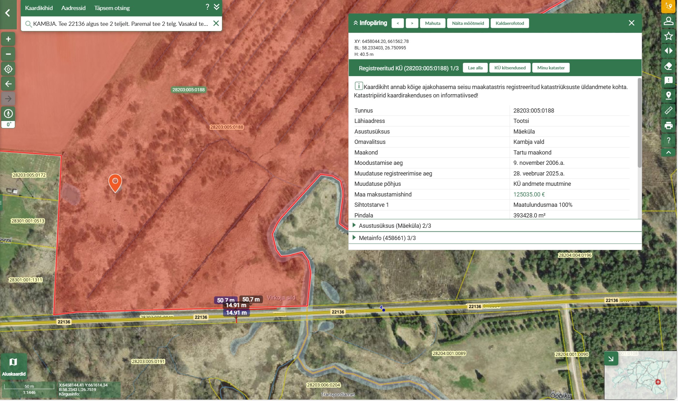Expand Metainfo (458661) 3/3 section
The width and height of the screenshot is (678, 401).
pyautogui.click(x=387, y=238)
